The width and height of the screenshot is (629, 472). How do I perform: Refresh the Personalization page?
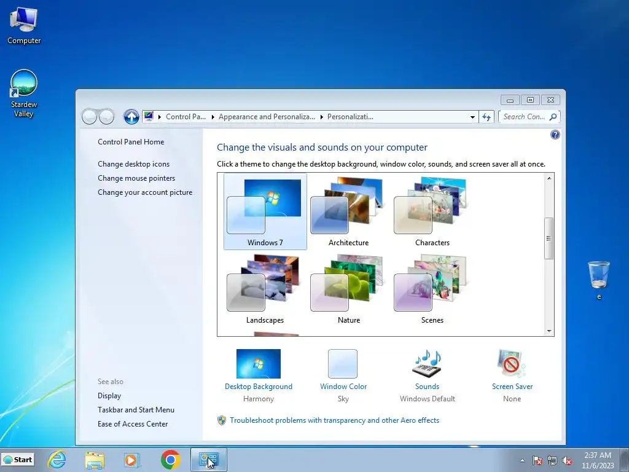[486, 117]
